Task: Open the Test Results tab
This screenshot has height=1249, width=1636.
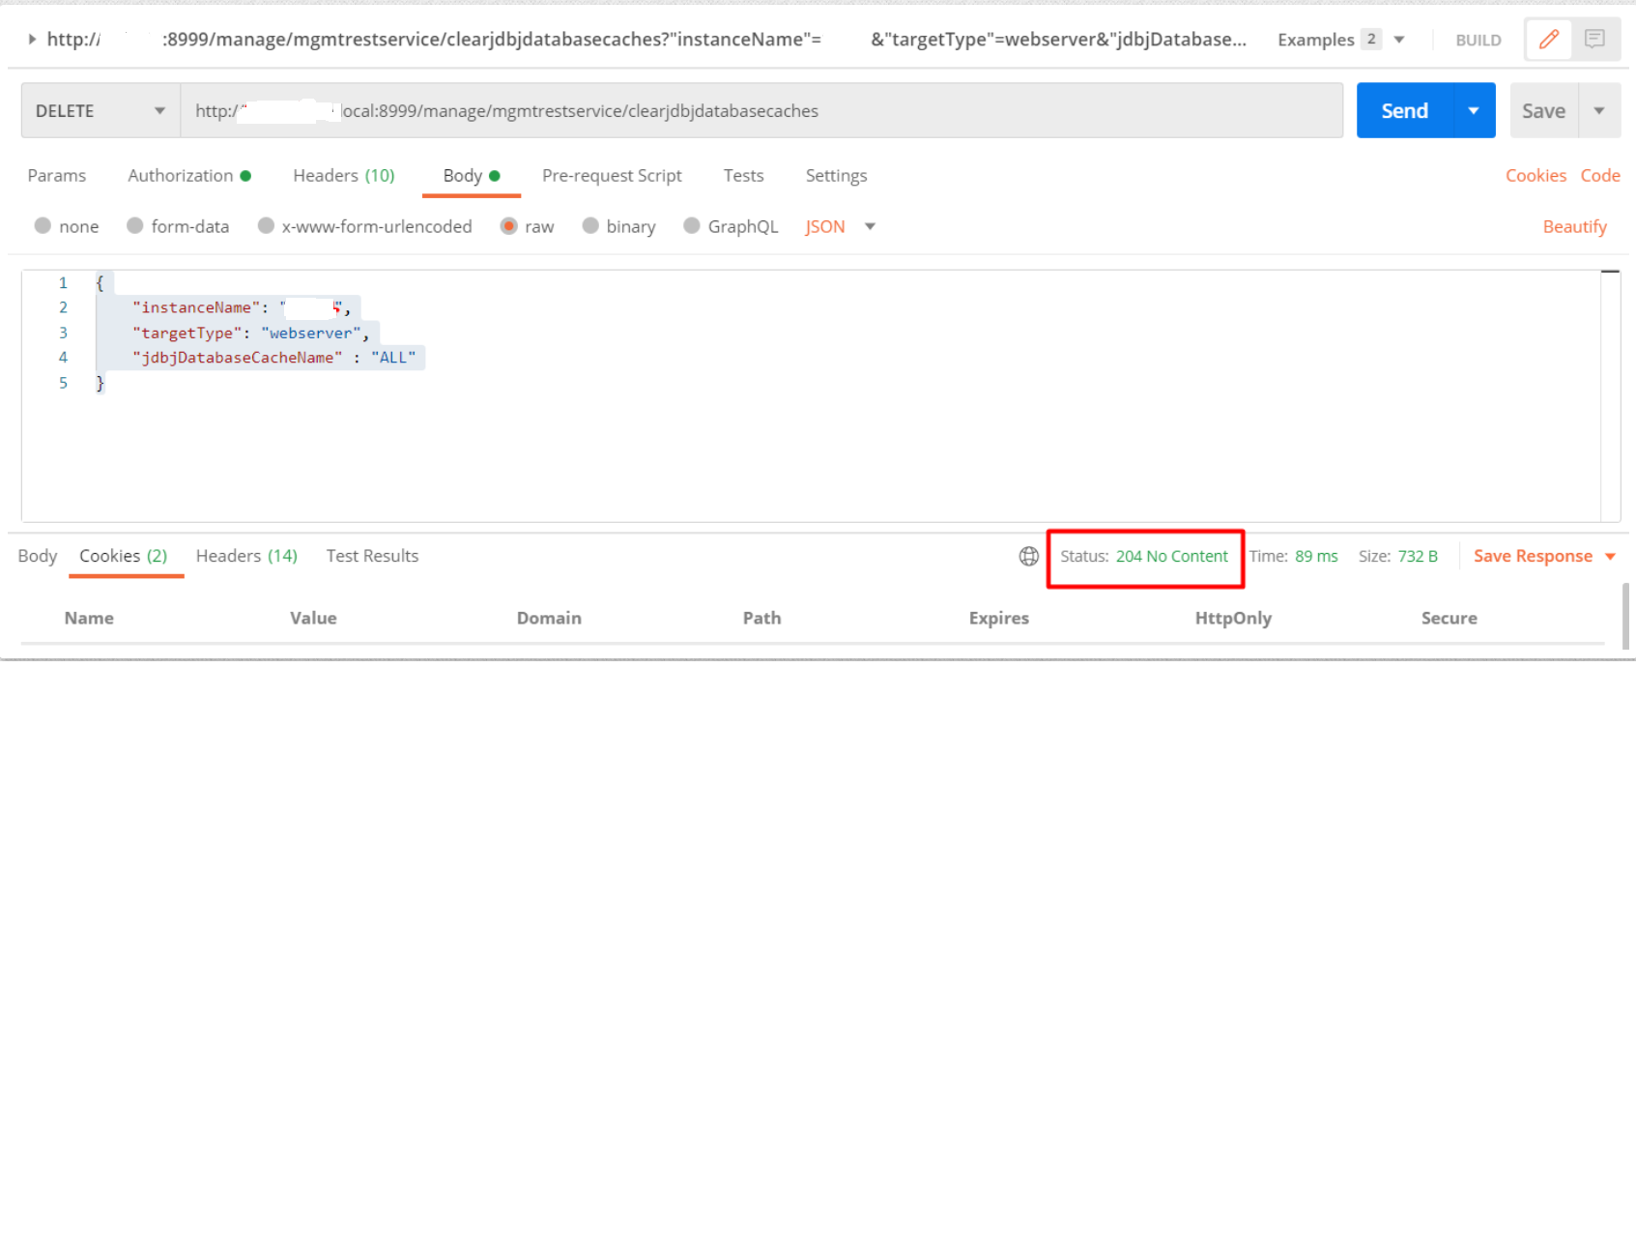Action: [x=372, y=556]
